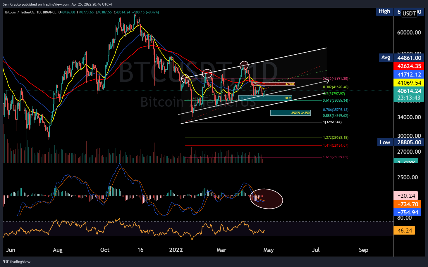
Task: Select the 1.272(29692.18) Fibonacci extension label
Action: click(336, 138)
